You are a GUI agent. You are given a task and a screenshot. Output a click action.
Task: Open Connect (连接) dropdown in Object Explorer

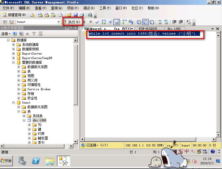tap(6, 34)
